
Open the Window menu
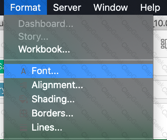111,7
